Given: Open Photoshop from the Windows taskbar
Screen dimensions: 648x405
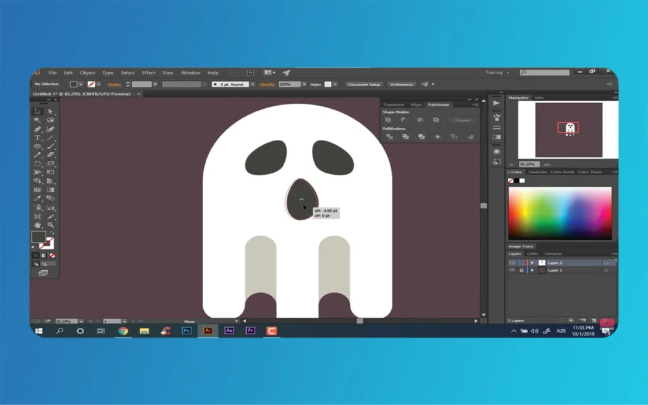Looking at the screenshot, I should [x=187, y=330].
